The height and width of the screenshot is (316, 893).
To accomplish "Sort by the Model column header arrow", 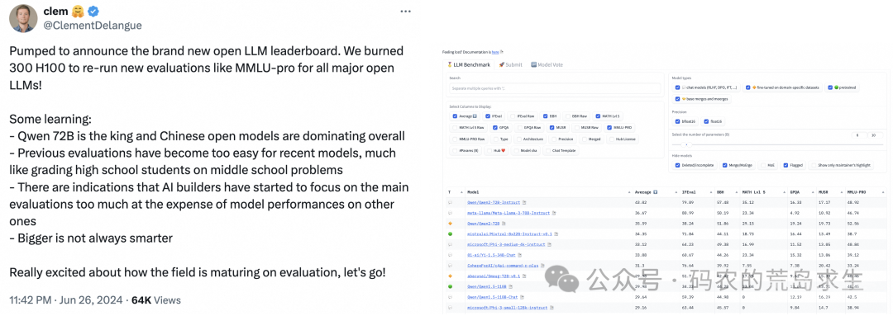I will tap(630, 192).
